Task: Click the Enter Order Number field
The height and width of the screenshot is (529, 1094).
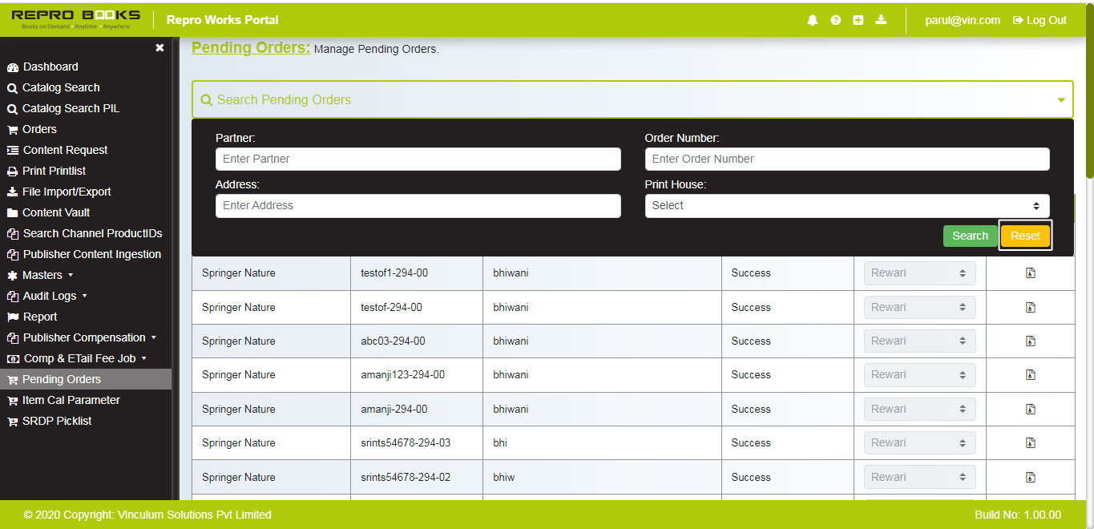Action: point(847,159)
